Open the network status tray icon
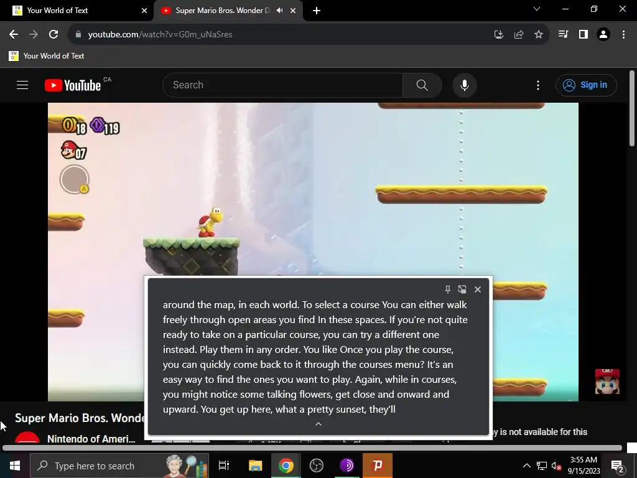Image resolution: width=637 pixels, height=478 pixels. click(542, 466)
